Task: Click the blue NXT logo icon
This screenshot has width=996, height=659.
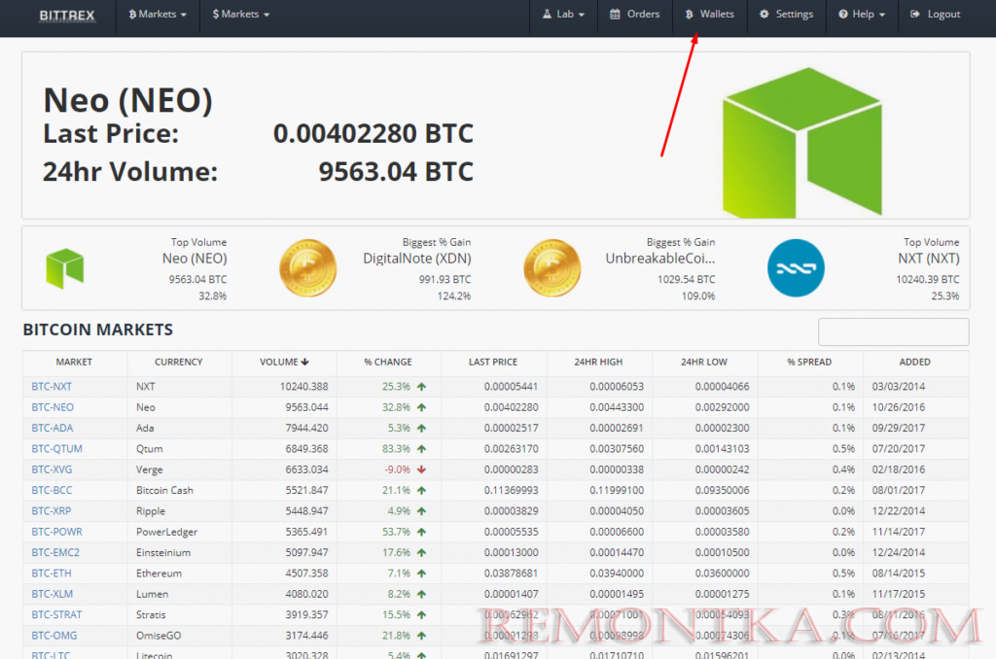Action: pyautogui.click(x=796, y=268)
